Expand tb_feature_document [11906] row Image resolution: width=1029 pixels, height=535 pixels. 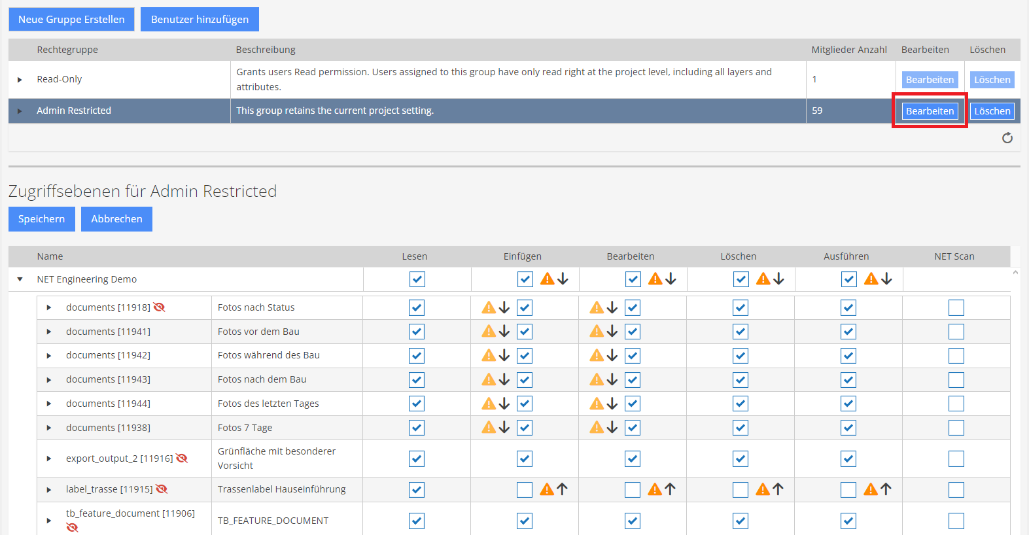pos(49,521)
